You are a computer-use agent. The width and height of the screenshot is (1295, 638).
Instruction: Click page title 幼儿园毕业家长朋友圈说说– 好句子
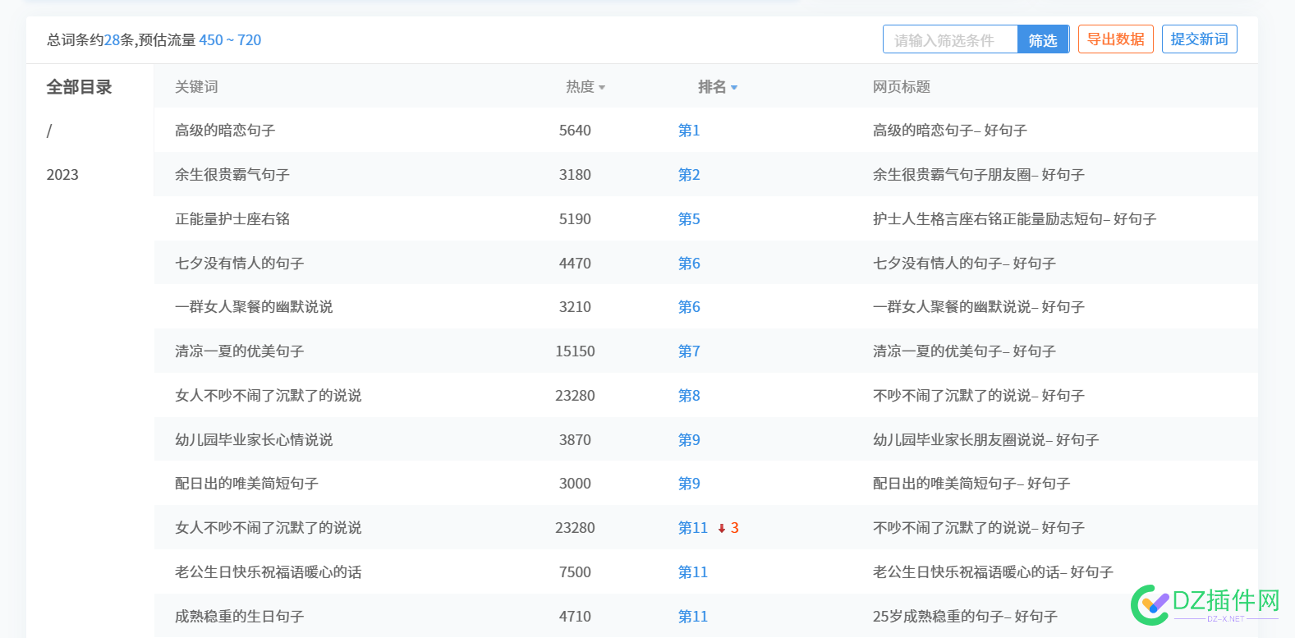(986, 440)
